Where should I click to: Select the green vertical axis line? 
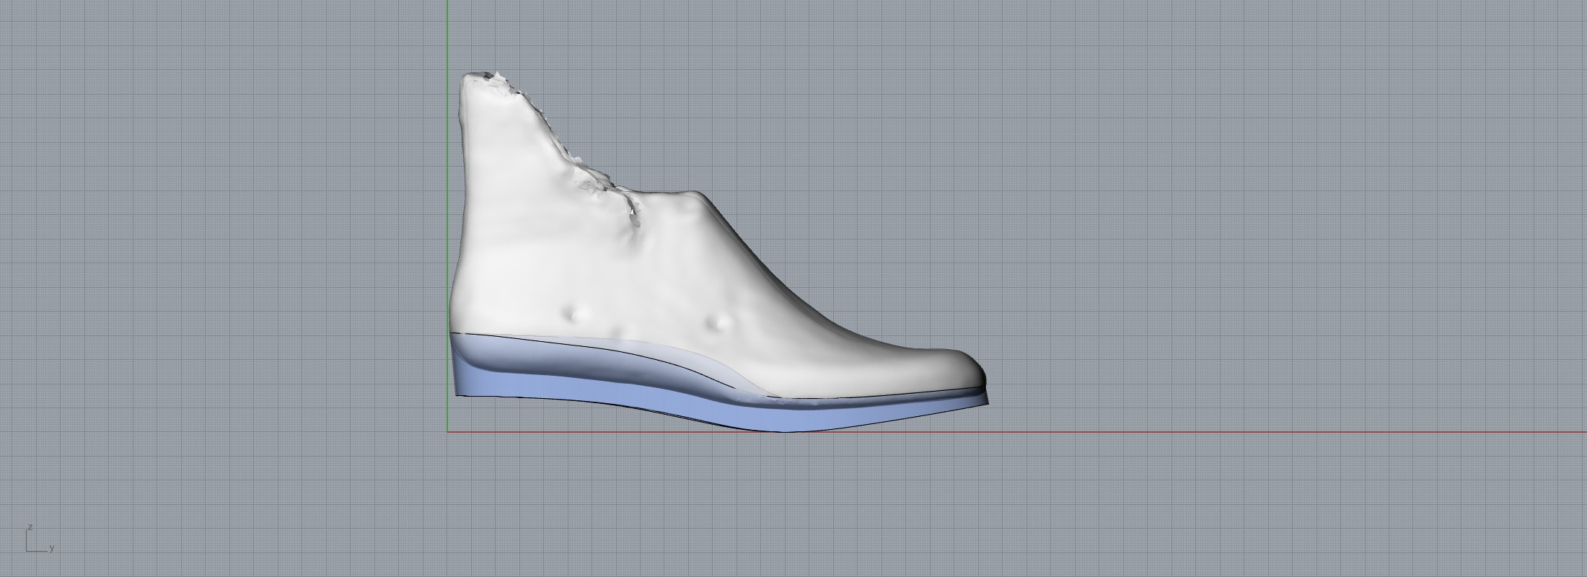coord(447,36)
